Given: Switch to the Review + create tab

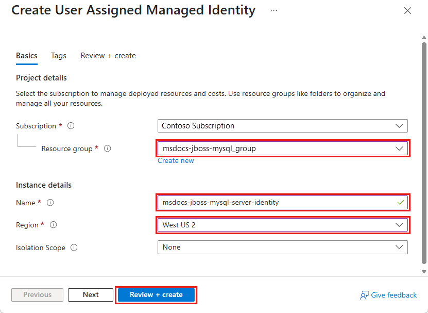Looking at the screenshot, I should tap(108, 56).
